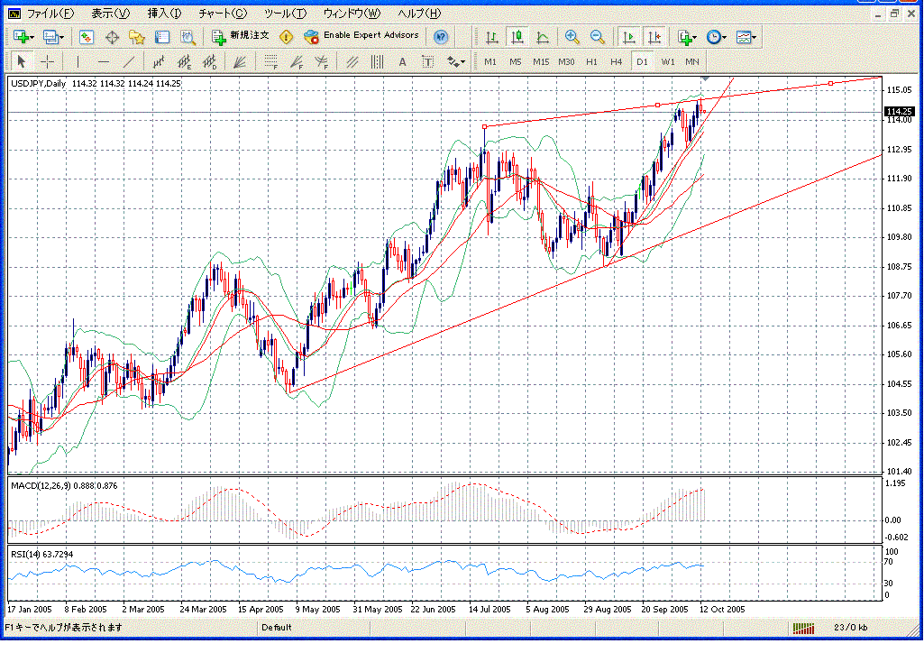Open Market Watch window icon
Image resolution: width=924 pixels, height=662 pixels.
pyautogui.click(x=87, y=37)
